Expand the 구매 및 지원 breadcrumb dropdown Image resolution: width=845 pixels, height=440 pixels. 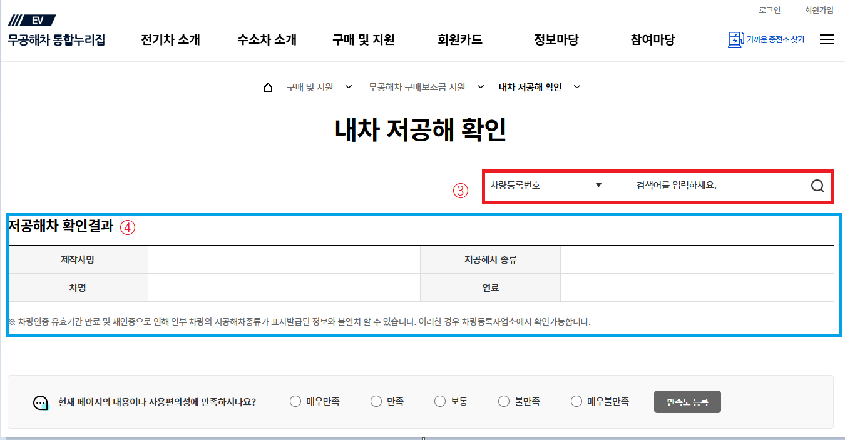[x=349, y=87]
